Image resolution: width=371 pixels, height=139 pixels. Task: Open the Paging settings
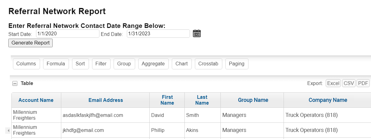[x=237, y=64]
